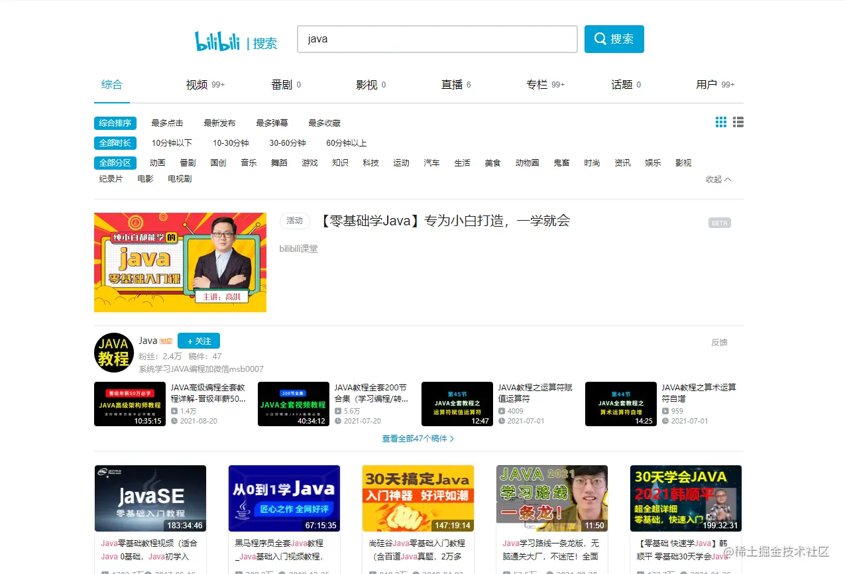The image size is (845, 574).
Task: Open JAVA教程之运算符赋值运算符 title
Action: (x=535, y=393)
